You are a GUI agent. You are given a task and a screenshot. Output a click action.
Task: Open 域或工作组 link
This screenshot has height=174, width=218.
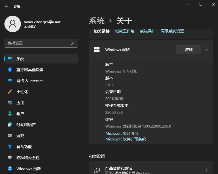coord(125,31)
